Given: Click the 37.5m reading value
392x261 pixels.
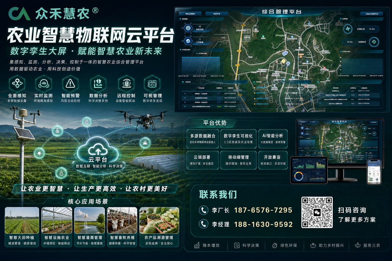Looking at the screenshot, I should coord(350,42).
